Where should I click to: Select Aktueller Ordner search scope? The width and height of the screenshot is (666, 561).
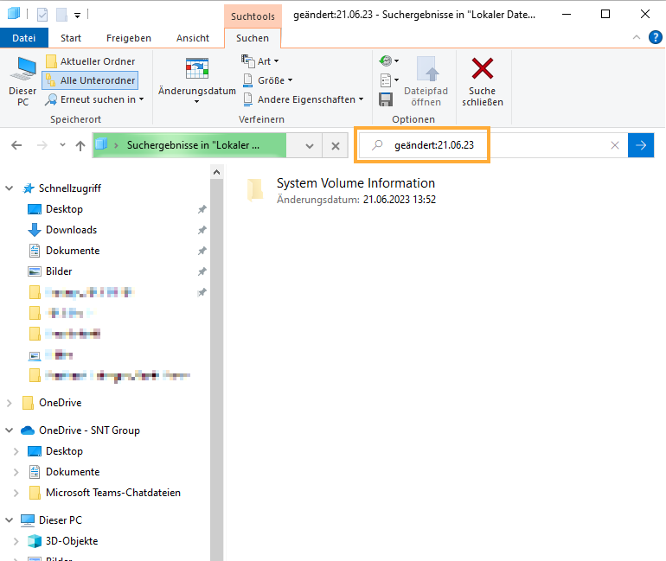click(x=91, y=61)
